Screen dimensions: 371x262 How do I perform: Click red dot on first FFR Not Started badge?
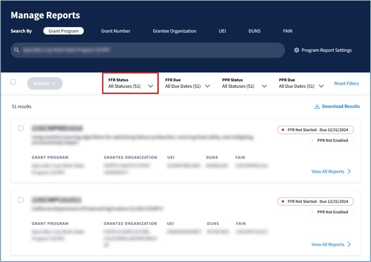pos(282,130)
